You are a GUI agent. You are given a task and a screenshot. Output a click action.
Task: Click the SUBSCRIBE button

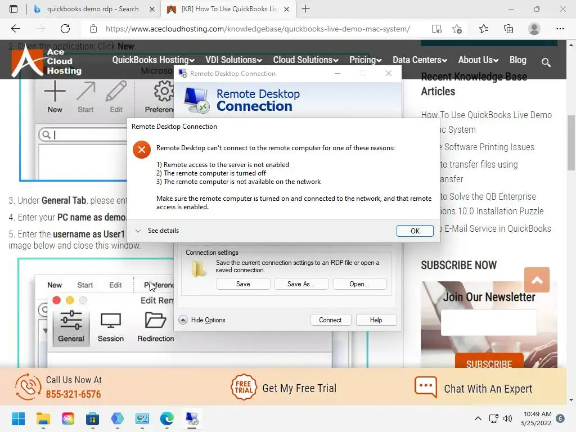(489, 362)
